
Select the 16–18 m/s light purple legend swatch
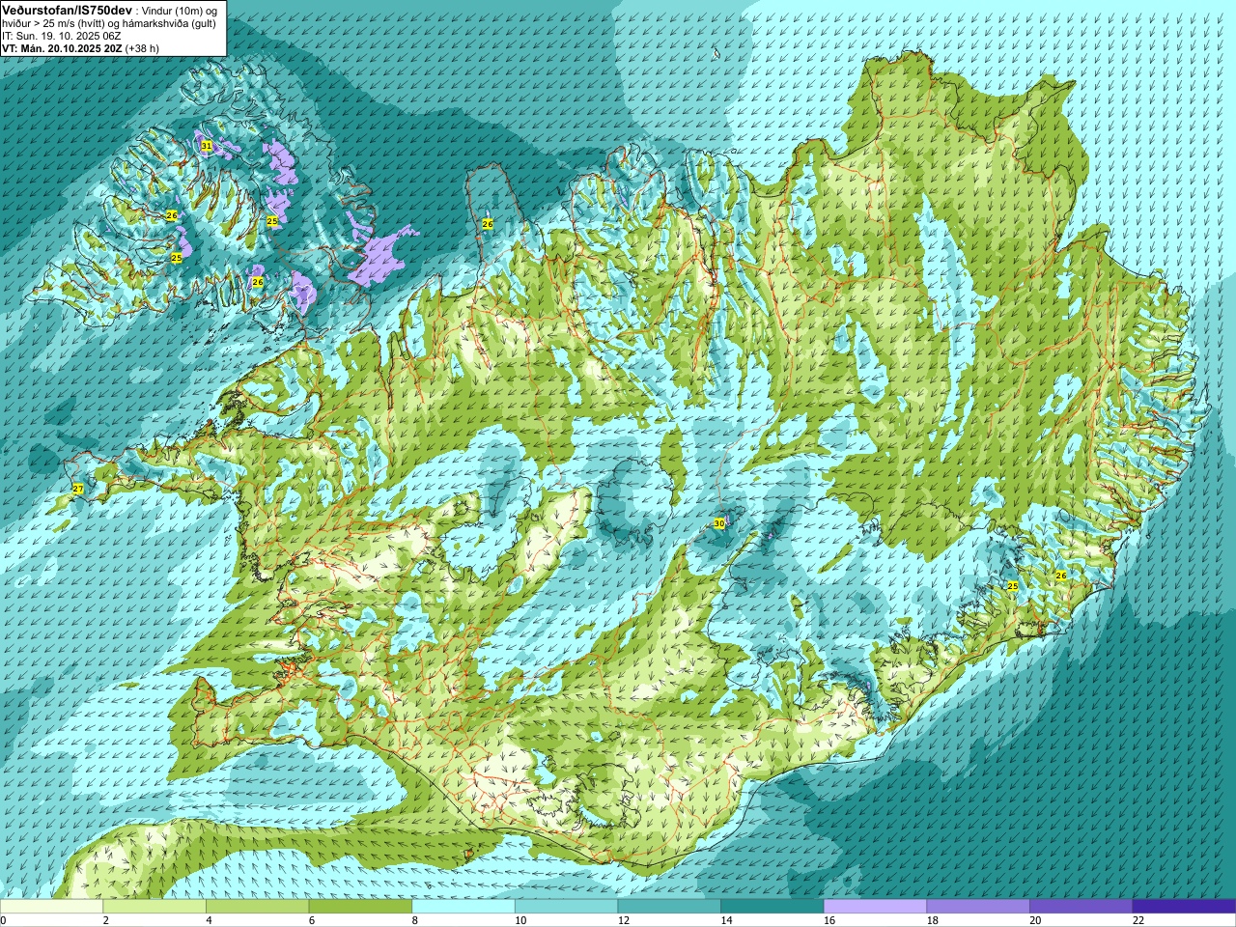click(875, 907)
